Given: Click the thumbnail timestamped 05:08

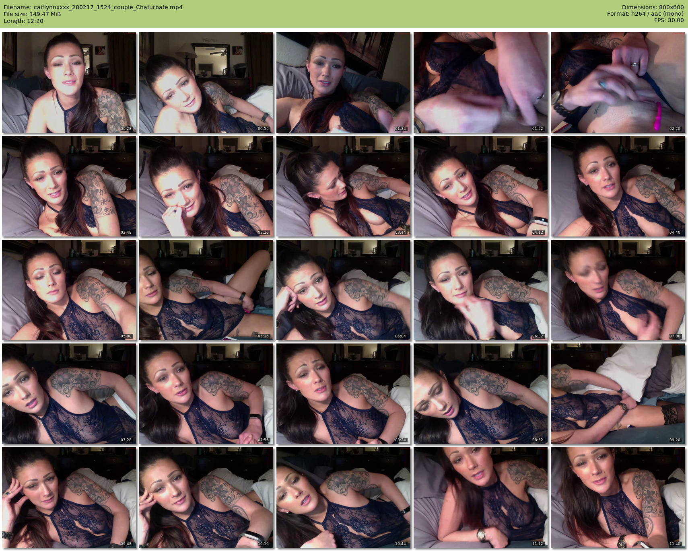Looking at the screenshot, I should click(x=69, y=290).
